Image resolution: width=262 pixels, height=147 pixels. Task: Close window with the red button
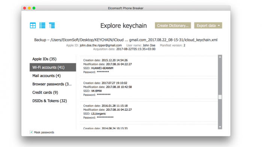point(25,8)
